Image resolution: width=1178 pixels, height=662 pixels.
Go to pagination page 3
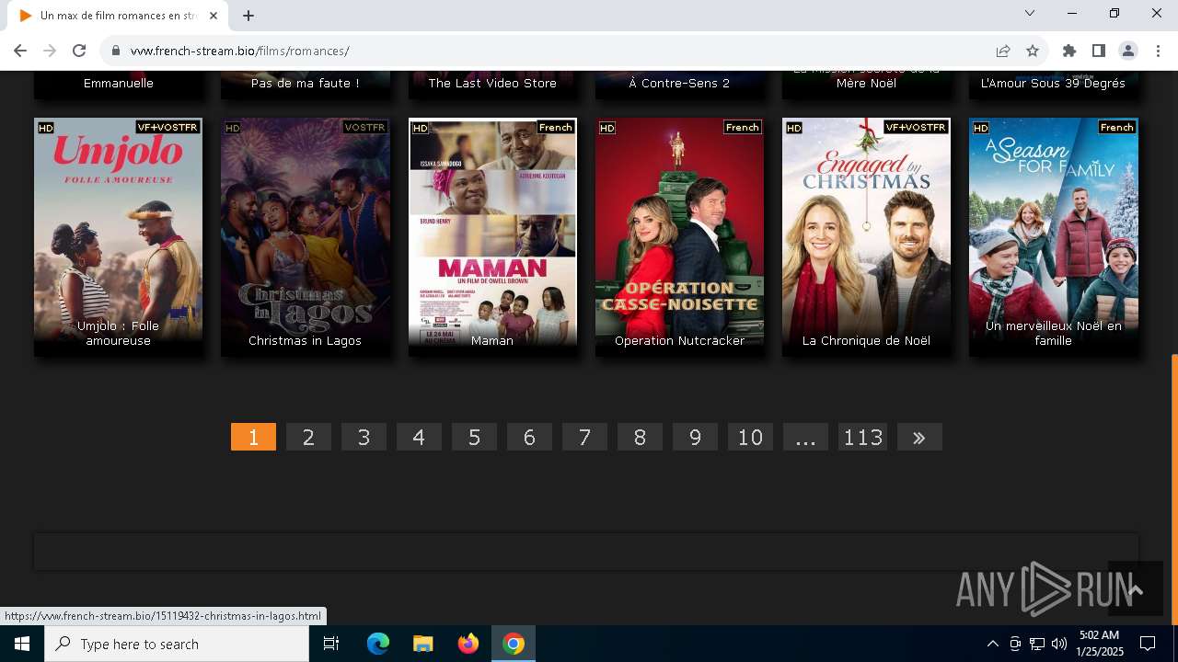(364, 437)
